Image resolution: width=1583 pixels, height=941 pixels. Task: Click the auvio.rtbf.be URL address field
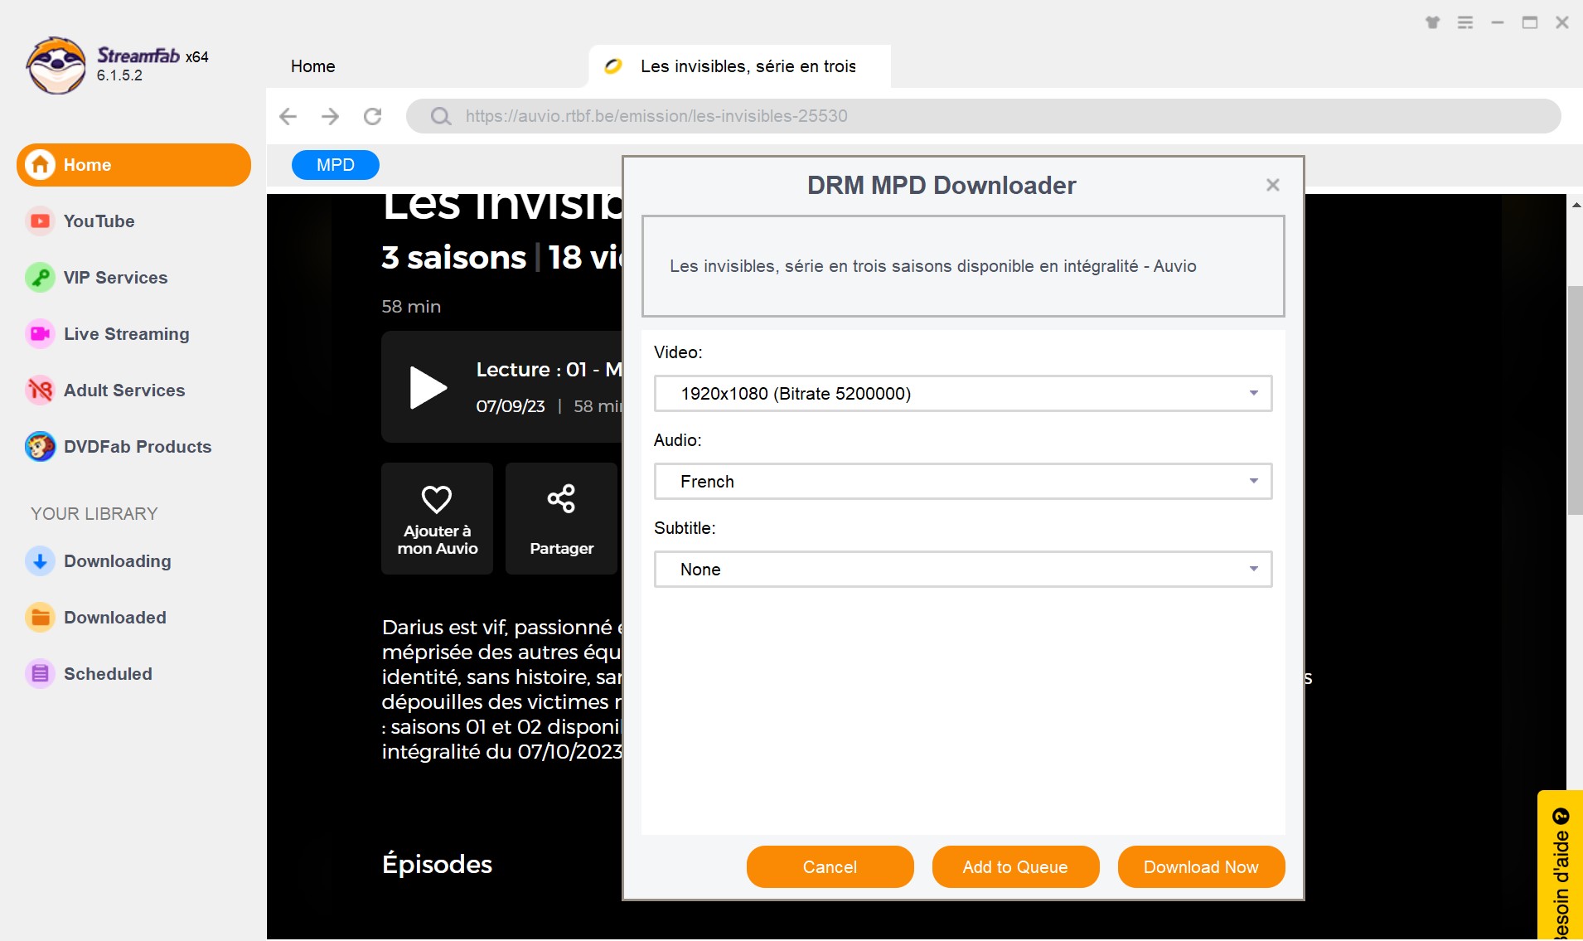point(983,116)
